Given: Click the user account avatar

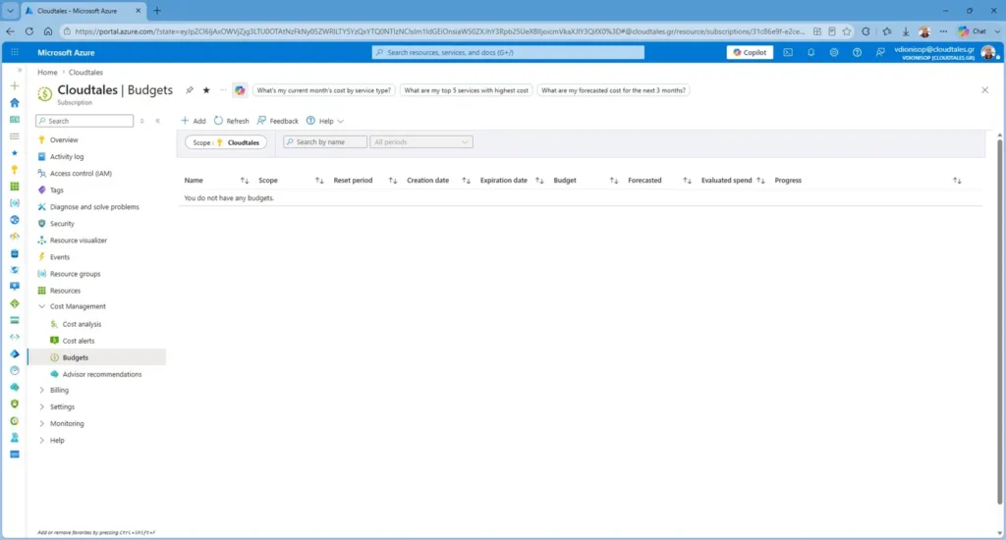Looking at the screenshot, I should coord(988,53).
